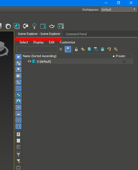Switch to the Command Panel tab
The height and width of the screenshot is (170, 138).
pos(76,34)
